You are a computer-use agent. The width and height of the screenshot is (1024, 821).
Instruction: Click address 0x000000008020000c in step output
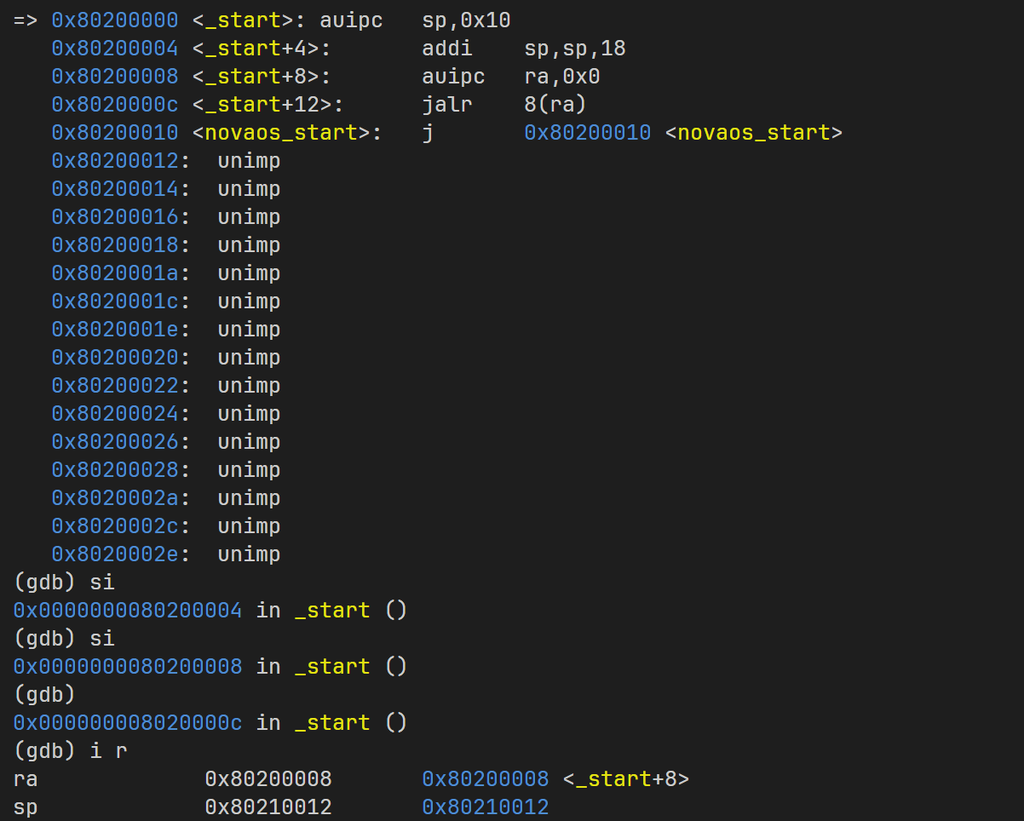point(128,723)
